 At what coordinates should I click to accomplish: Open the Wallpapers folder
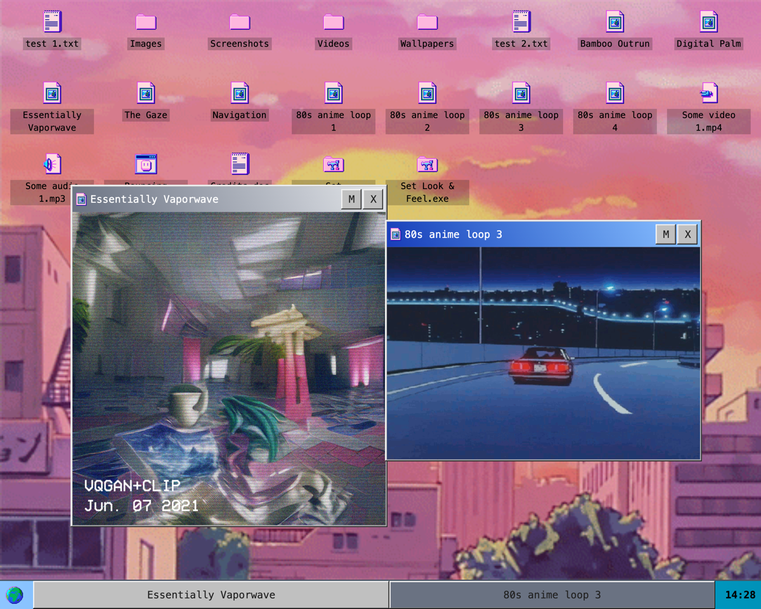click(x=427, y=22)
